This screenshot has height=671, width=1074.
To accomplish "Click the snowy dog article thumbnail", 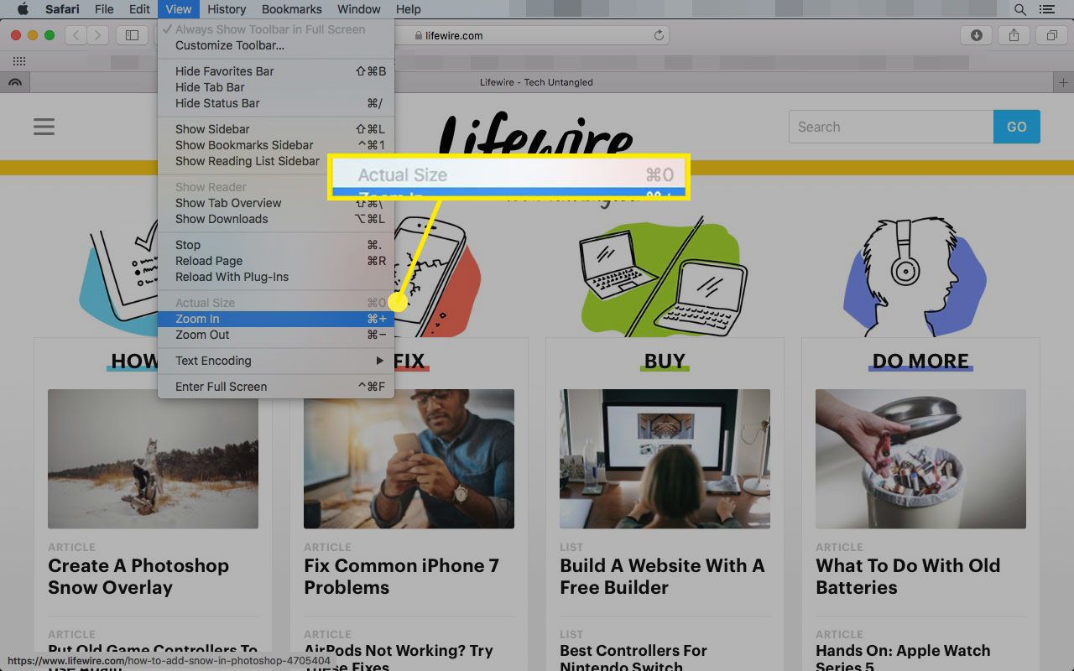I will pos(153,459).
